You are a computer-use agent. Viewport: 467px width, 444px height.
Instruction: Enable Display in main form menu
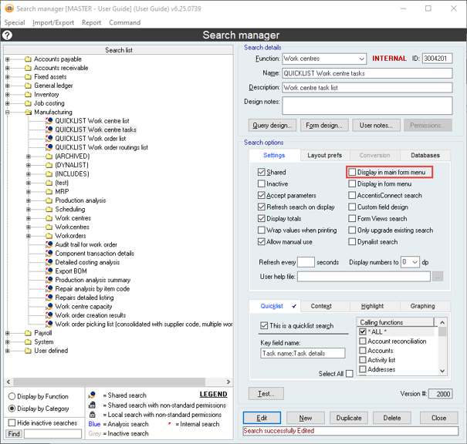click(x=352, y=172)
